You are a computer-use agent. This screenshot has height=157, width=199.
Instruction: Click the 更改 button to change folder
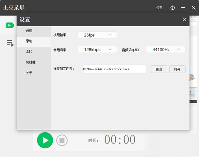(x=159, y=69)
